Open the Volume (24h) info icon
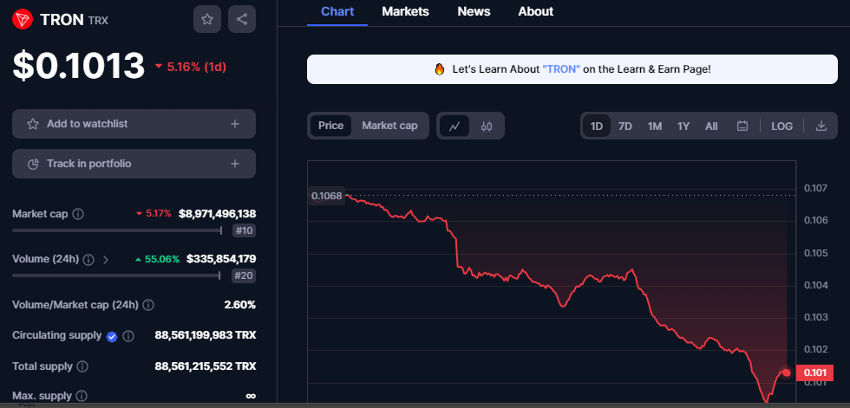This screenshot has height=408, width=850. pos(88,260)
